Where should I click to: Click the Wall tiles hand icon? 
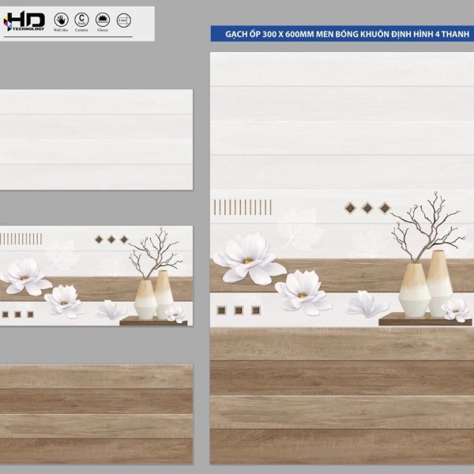point(61,20)
